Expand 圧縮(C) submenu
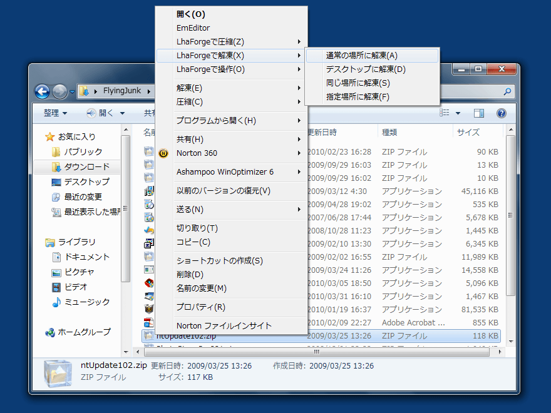Viewport: 551px width, 413px height. pos(232,102)
